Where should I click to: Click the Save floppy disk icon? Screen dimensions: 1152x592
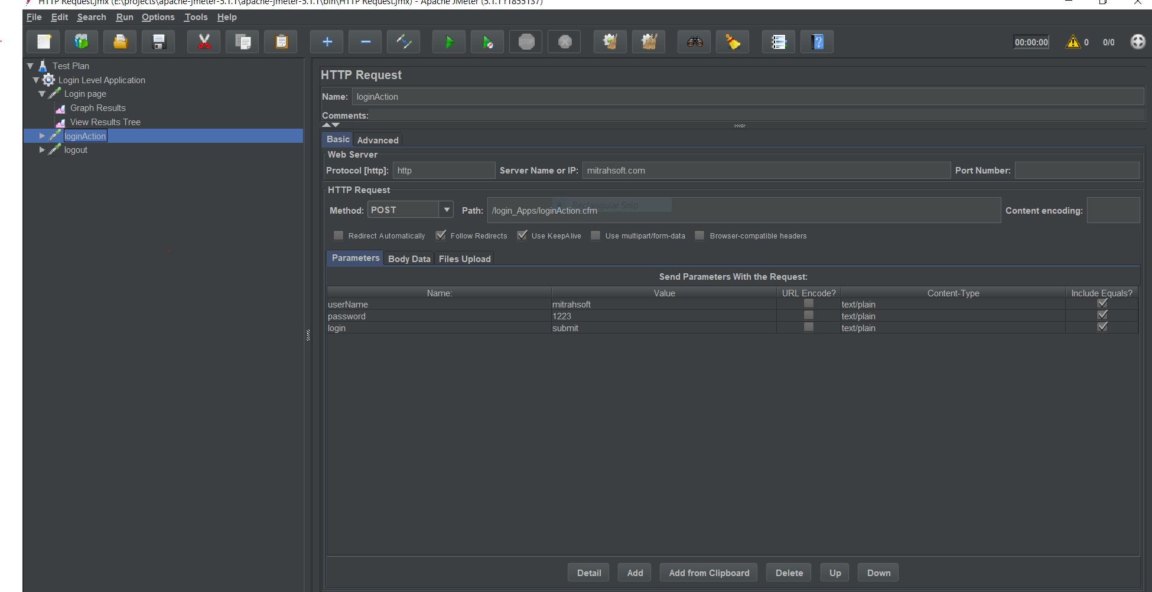[x=158, y=42]
